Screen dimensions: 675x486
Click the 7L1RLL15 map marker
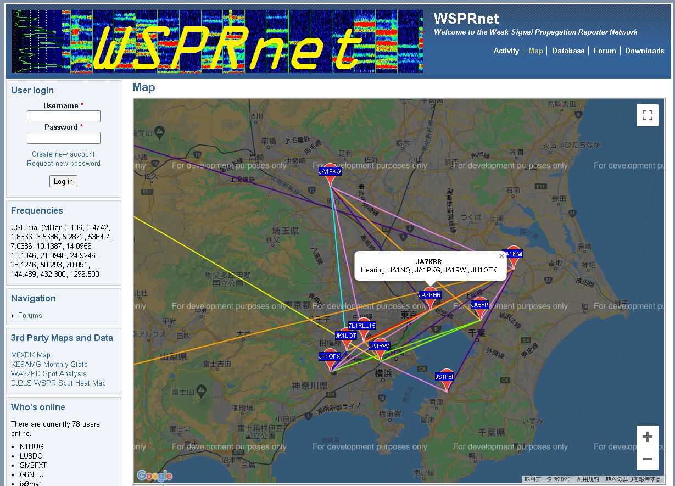362,328
